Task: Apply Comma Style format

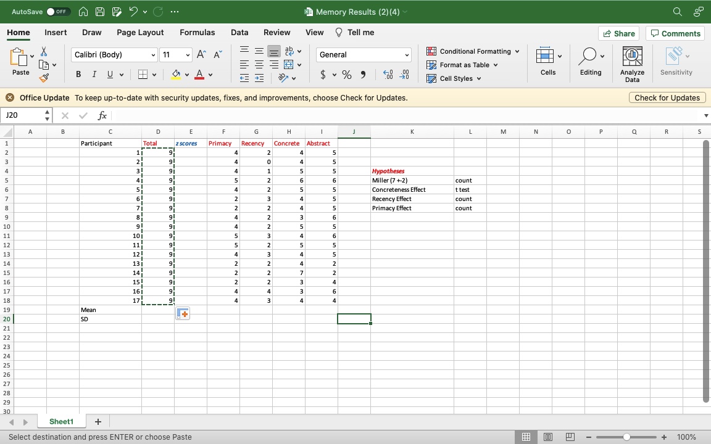Action: (x=363, y=74)
